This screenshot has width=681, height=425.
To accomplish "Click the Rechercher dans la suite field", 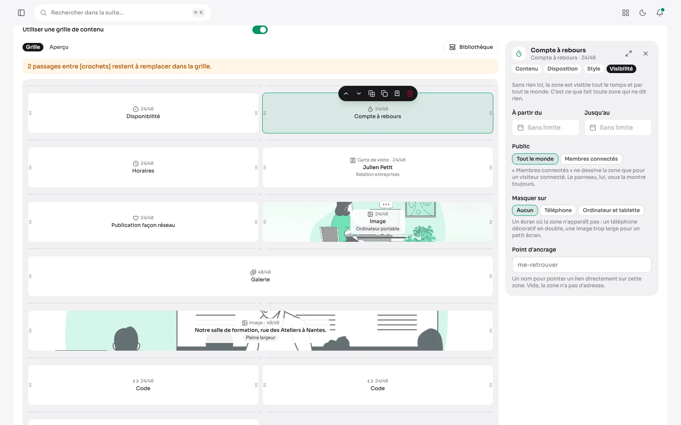I will tap(123, 13).
